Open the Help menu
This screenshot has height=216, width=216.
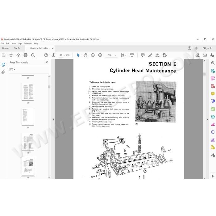36,44
